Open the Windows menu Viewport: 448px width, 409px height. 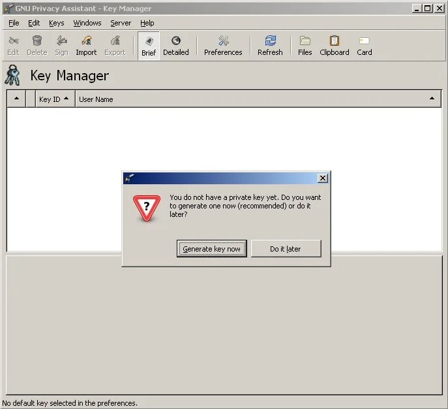point(87,23)
